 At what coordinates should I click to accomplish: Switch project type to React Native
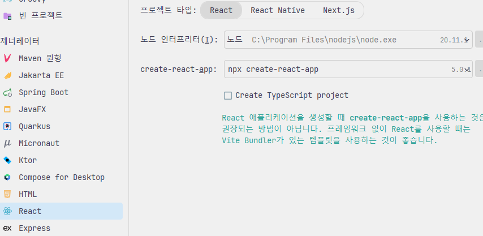pos(278,11)
